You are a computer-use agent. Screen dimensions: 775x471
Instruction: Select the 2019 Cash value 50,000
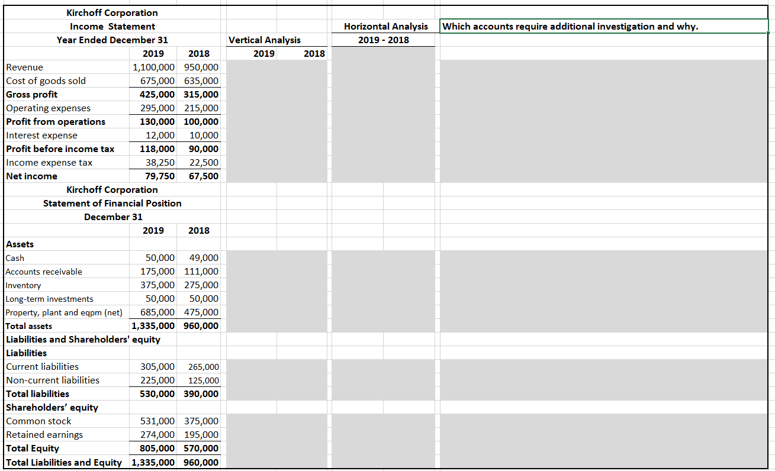click(x=160, y=258)
